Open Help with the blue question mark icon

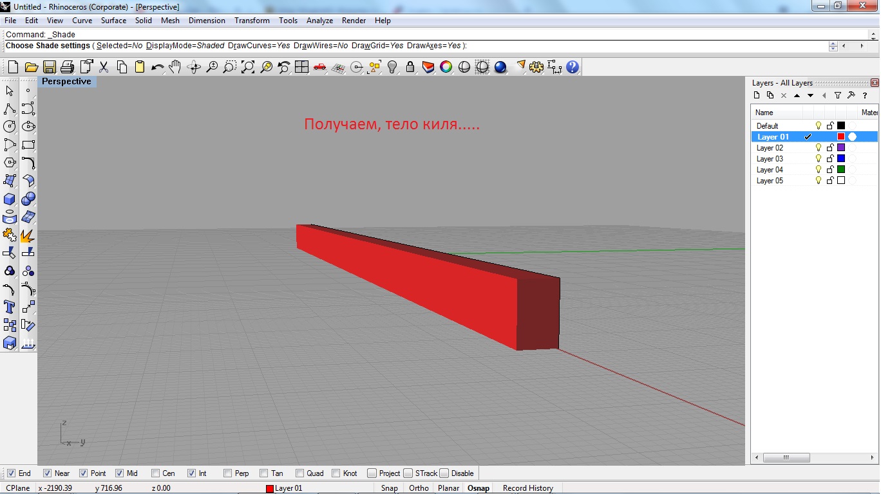point(573,67)
